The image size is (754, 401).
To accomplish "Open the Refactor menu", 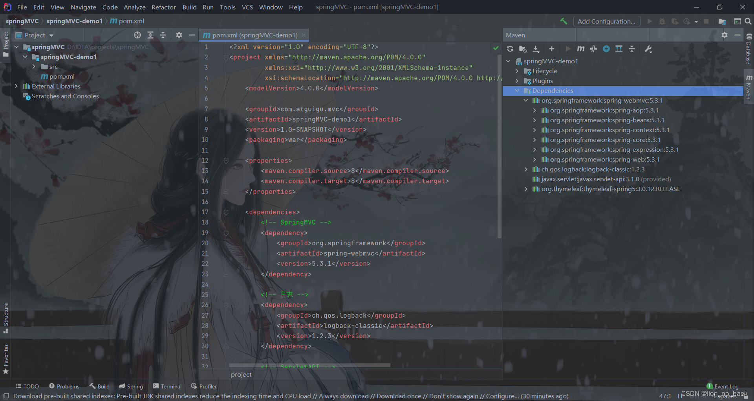I will (164, 7).
